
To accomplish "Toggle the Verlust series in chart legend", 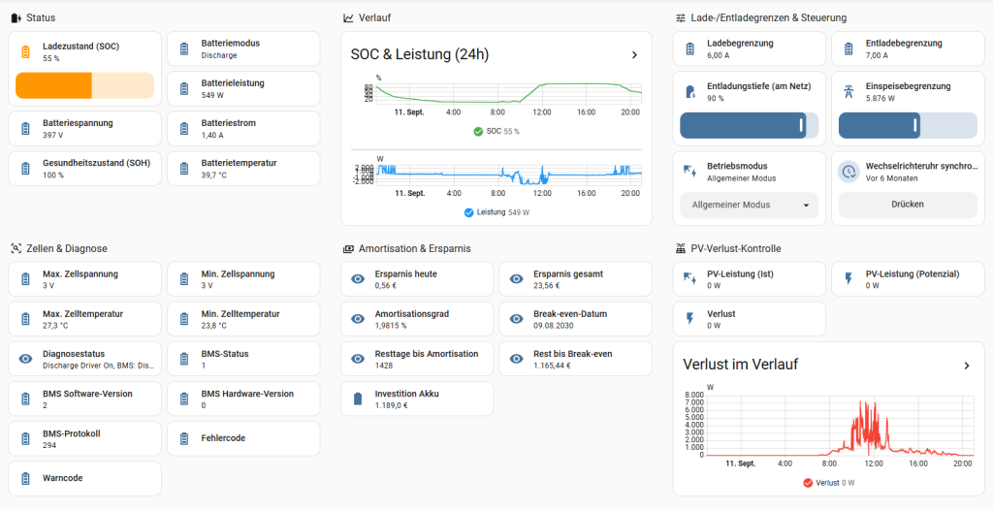I will [829, 483].
